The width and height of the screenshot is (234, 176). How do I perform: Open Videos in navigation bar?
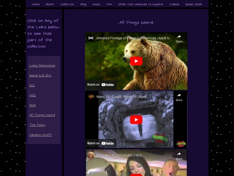pos(174,4)
